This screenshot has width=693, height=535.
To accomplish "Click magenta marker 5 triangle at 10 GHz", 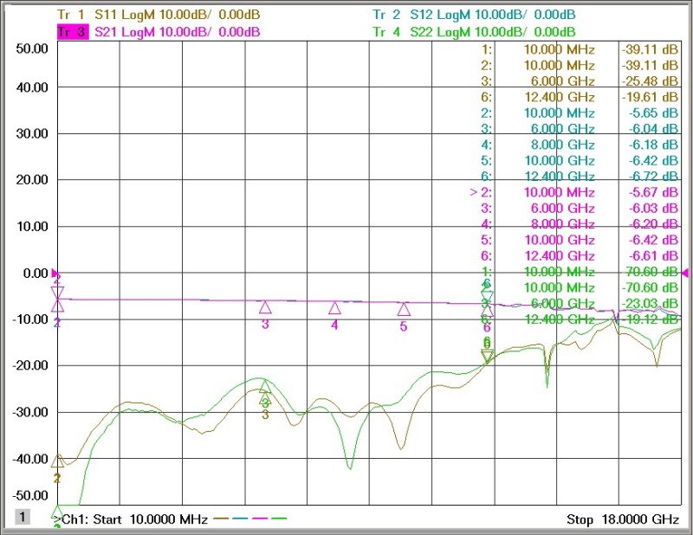I will pyautogui.click(x=404, y=309).
